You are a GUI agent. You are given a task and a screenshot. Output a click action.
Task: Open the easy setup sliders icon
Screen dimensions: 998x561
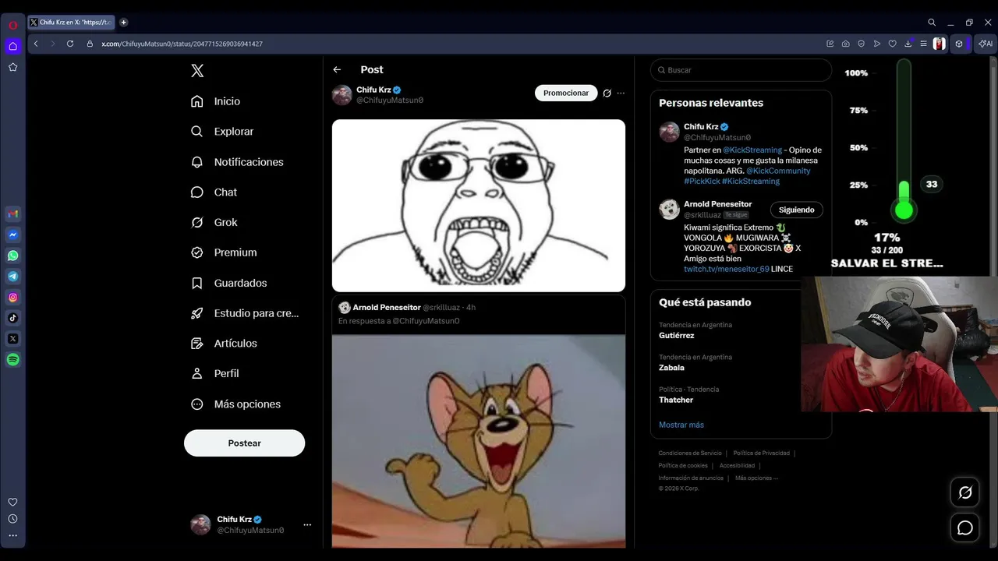click(923, 44)
